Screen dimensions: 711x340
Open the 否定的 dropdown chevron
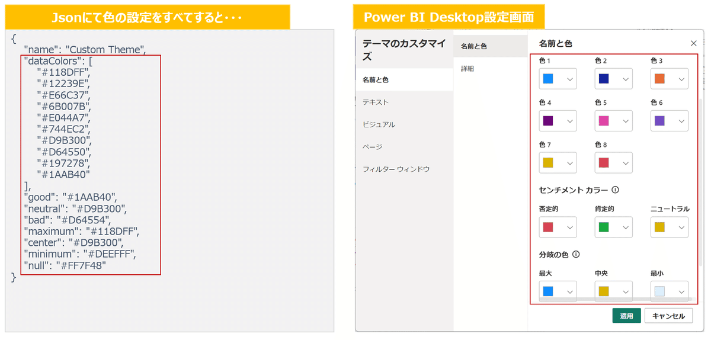tap(570, 227)
